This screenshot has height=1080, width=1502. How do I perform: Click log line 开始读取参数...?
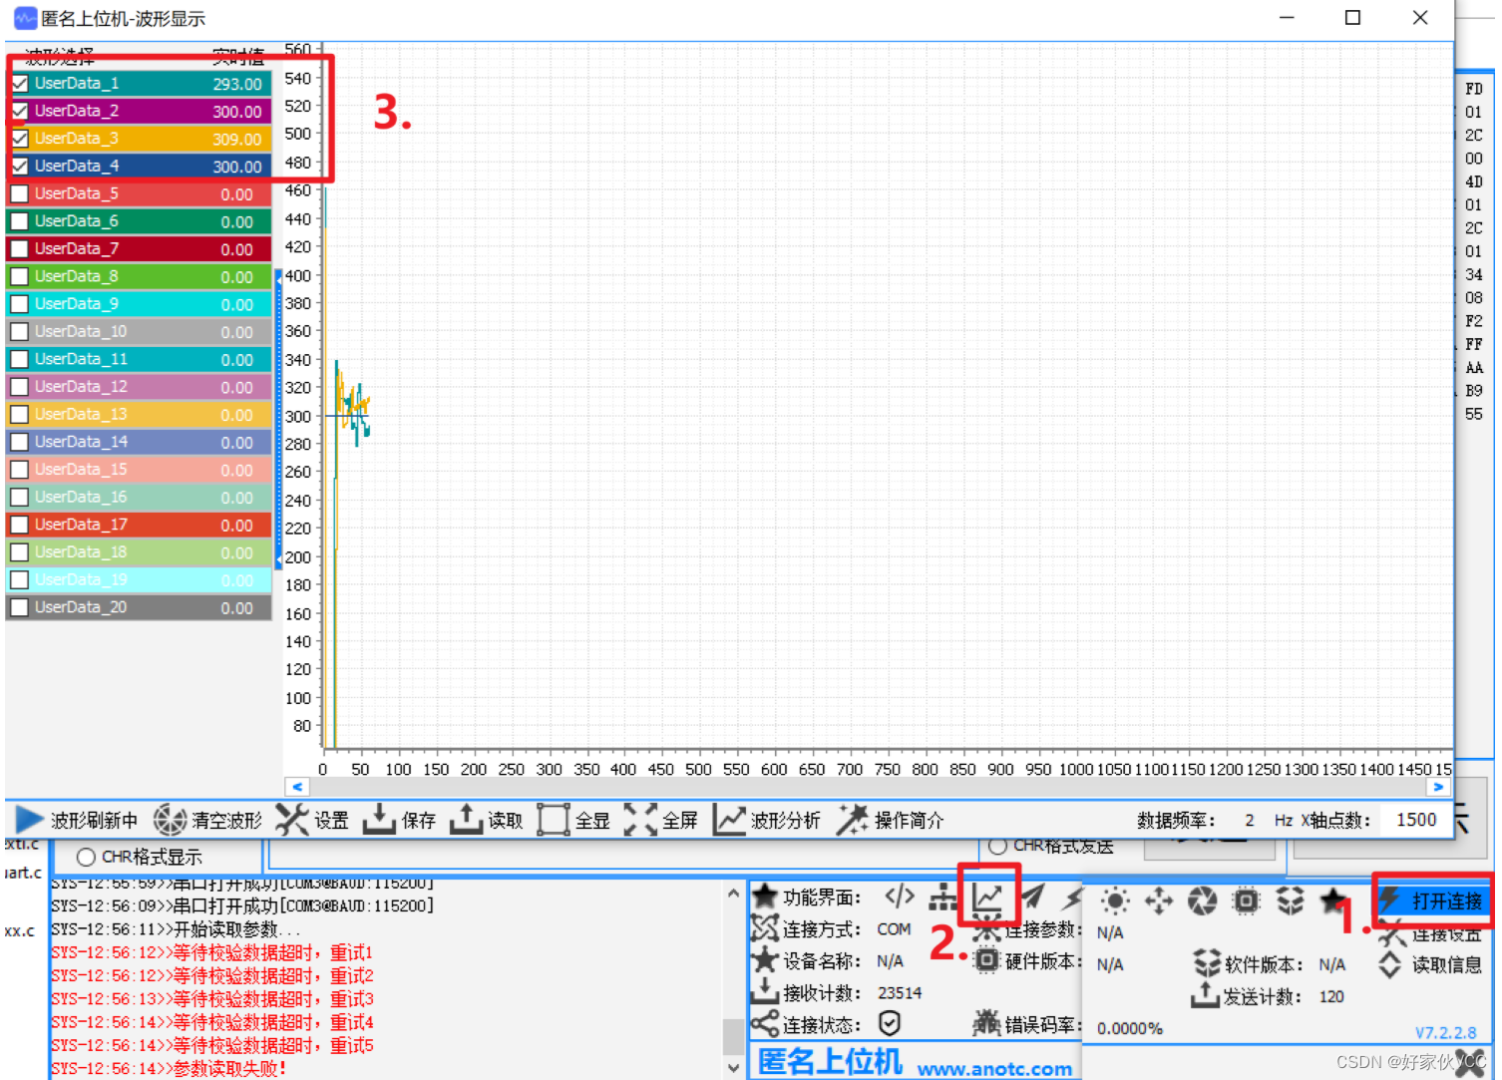tap(176, 928)
